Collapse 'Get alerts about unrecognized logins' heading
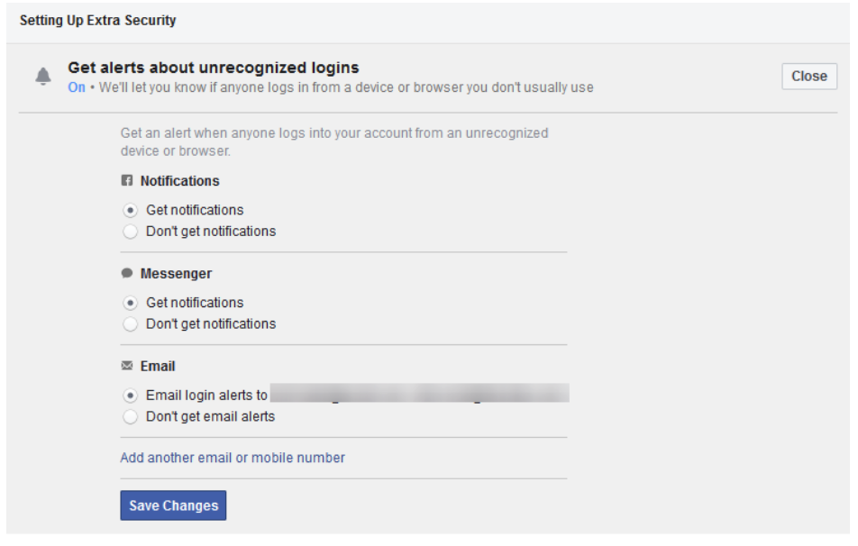 click(214, 68)
